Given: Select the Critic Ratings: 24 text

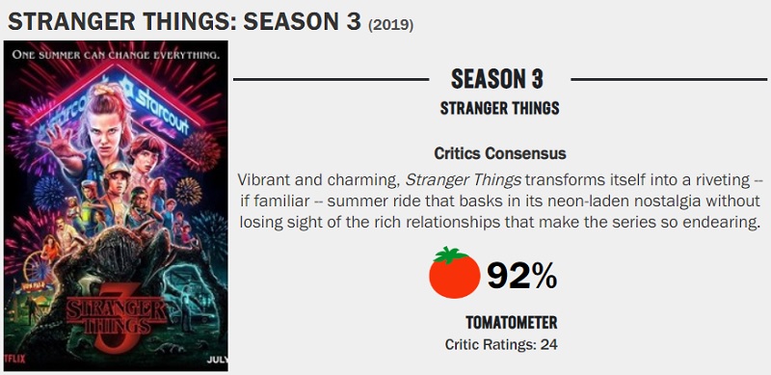Looking at the screenshot, I should pyautogui.click(x=501, y=344).
